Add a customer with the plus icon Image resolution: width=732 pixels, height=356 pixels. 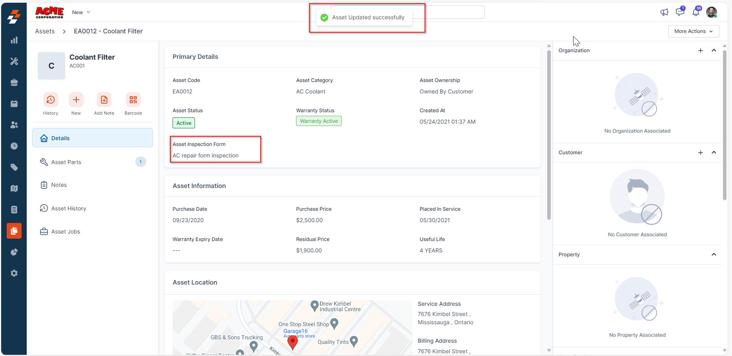(701, 153)
